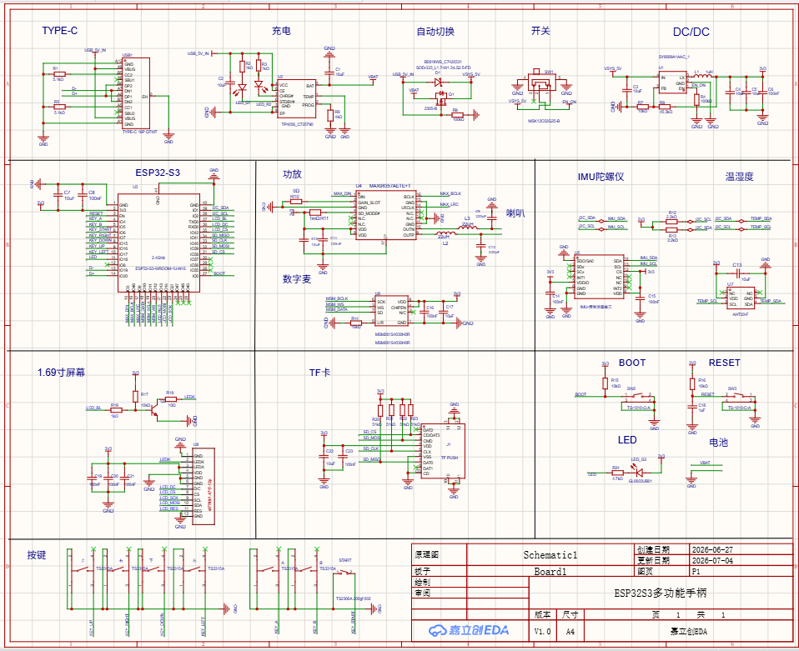
Task: Click the V1.0 version cell
Action: (542, 631)
